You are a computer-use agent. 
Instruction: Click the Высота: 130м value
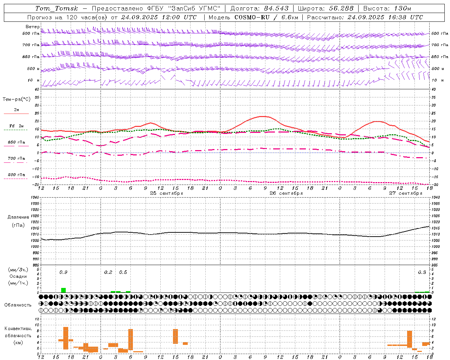point(387,8)
